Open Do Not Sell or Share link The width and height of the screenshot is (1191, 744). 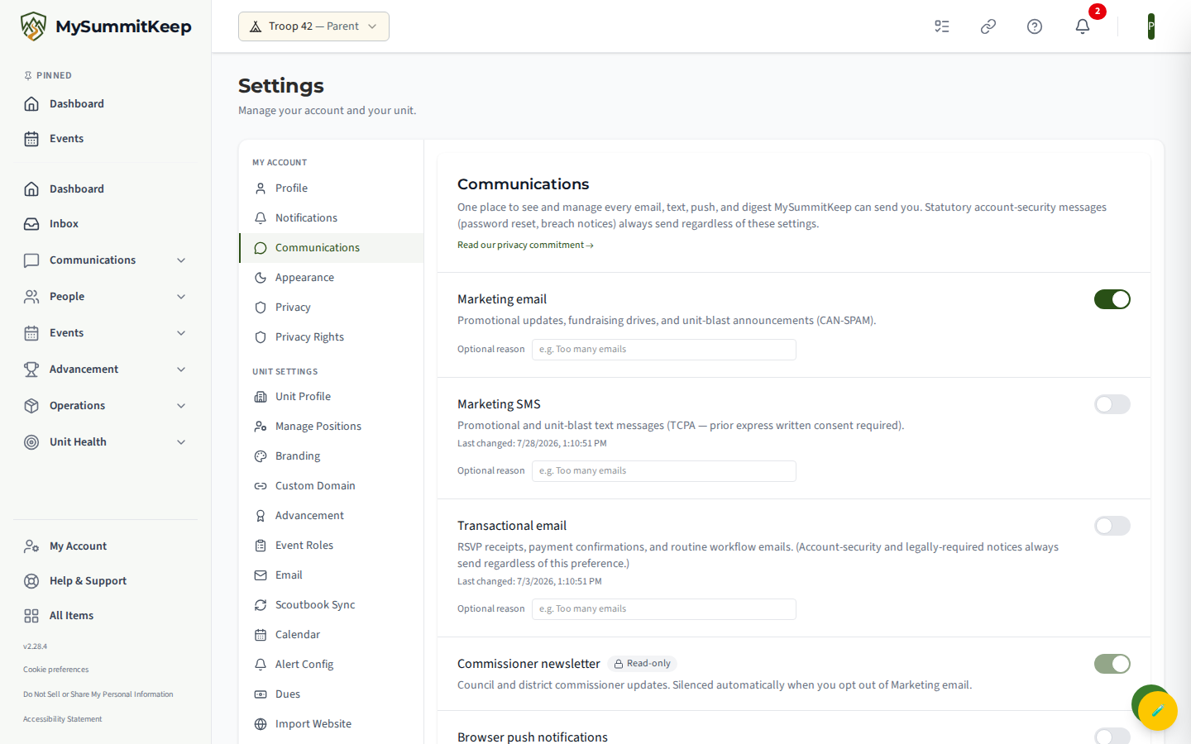[x=98, y=694]
